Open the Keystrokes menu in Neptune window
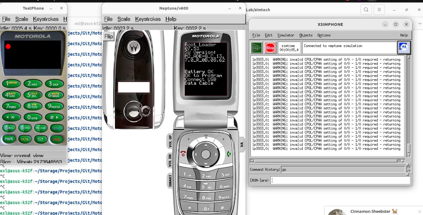The height and width of the screenshot is (215, 423). pos(148,19)
